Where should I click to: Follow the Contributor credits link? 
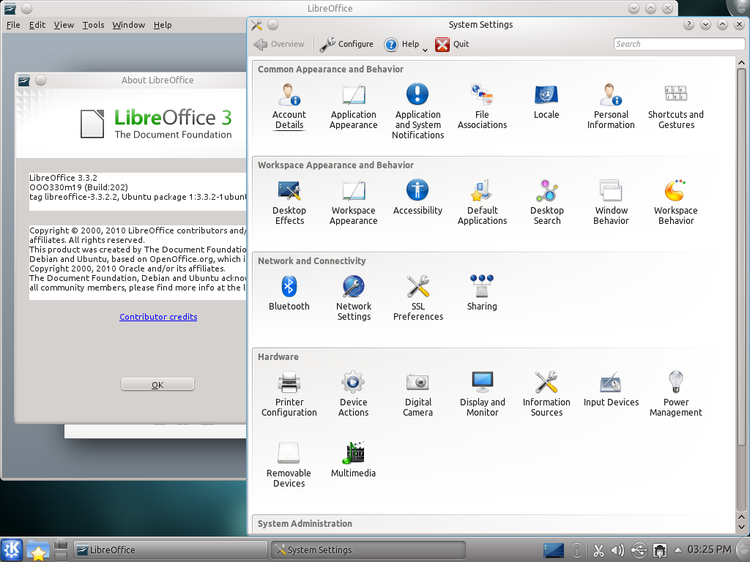click(158, 317)
